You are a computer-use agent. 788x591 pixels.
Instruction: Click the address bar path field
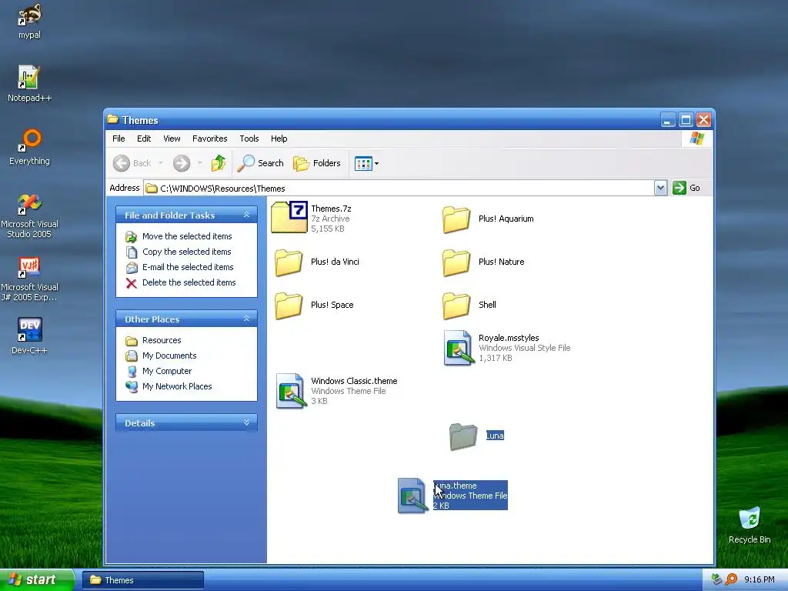[399, 188]
